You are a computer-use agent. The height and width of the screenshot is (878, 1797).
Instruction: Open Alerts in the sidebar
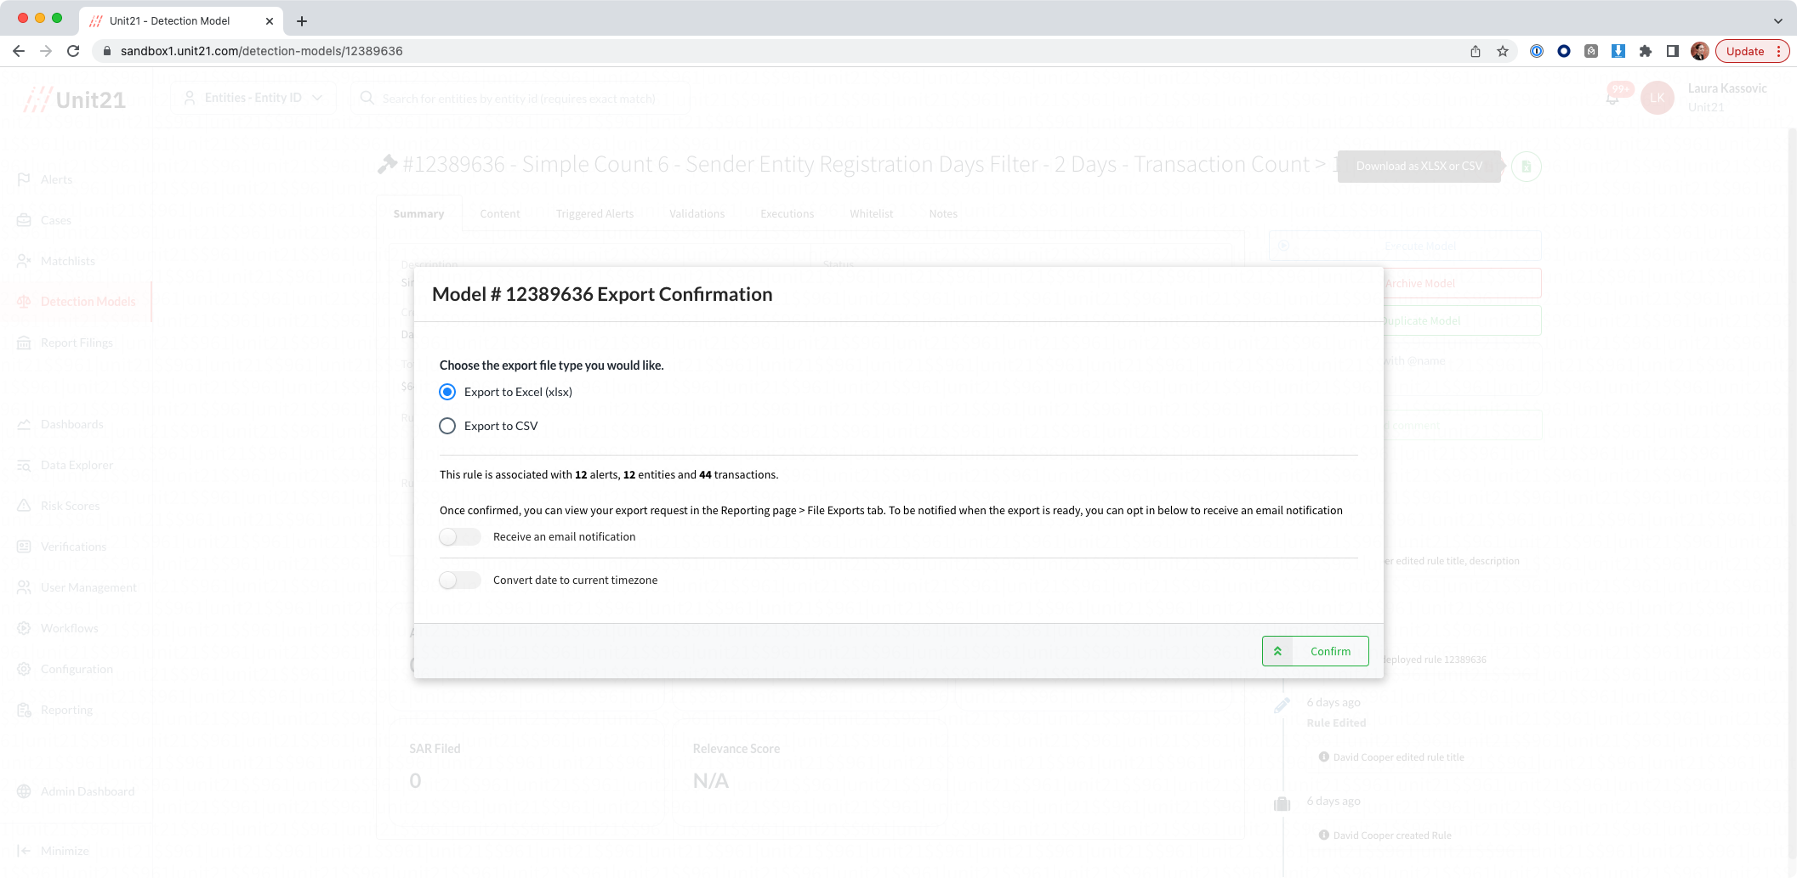[56, 179]
